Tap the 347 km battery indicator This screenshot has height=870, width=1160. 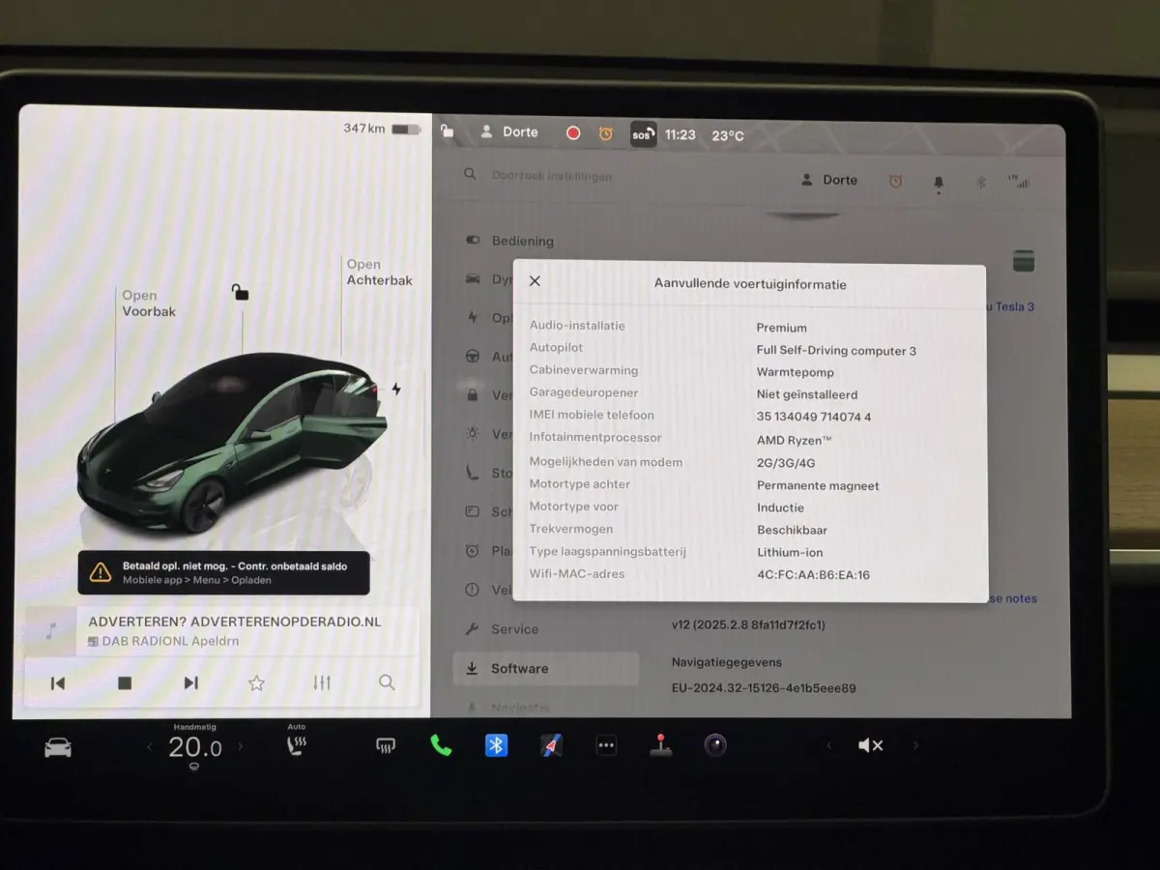pyautogui.click(x=382, y=129)
